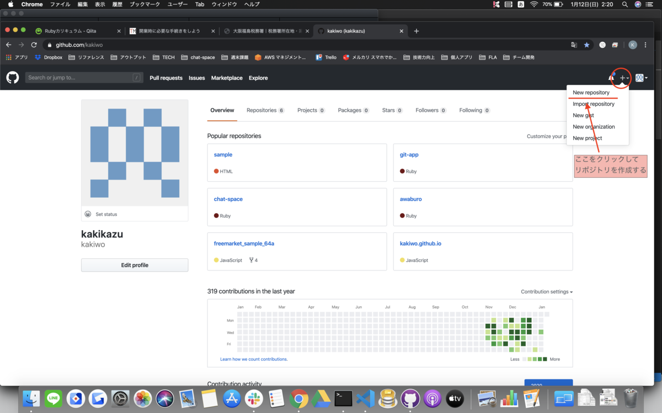The width and height of the screenshot is (662, 413).
Task: Open Podcasts in the Dock
Action: click(433, 398)
